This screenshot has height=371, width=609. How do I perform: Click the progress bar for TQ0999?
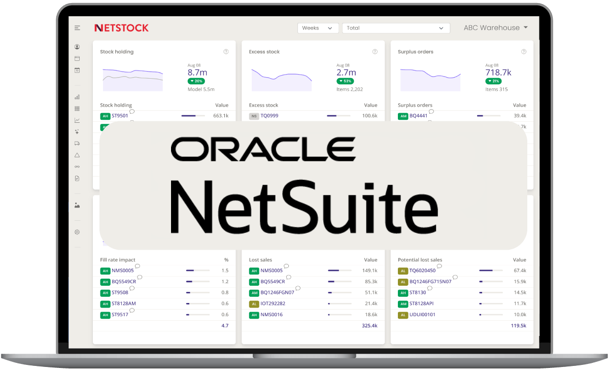(339, 116)
